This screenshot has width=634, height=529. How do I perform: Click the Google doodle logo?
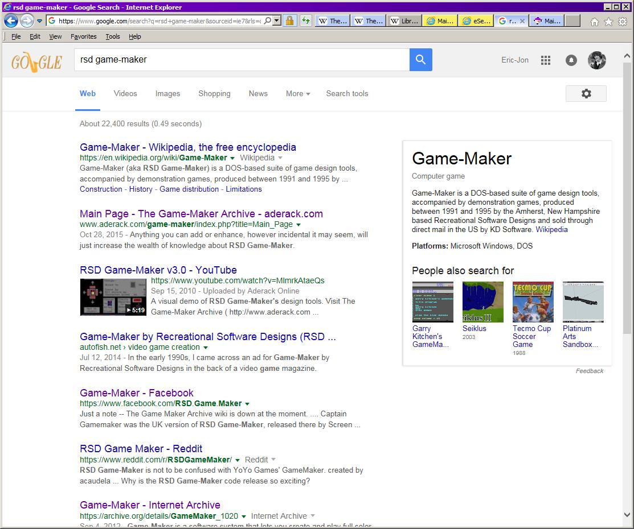[x=36, y=62]
